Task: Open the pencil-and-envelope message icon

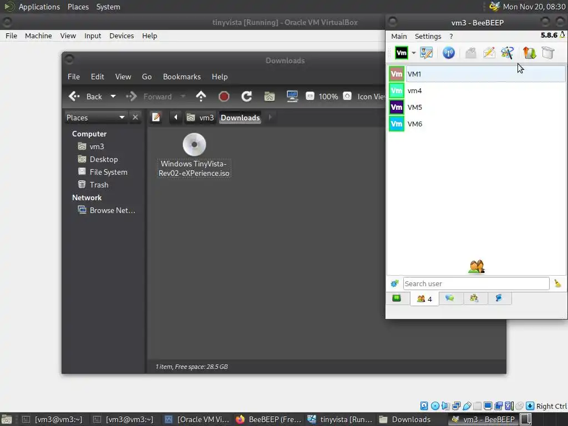Action: (x=489, y=53)
